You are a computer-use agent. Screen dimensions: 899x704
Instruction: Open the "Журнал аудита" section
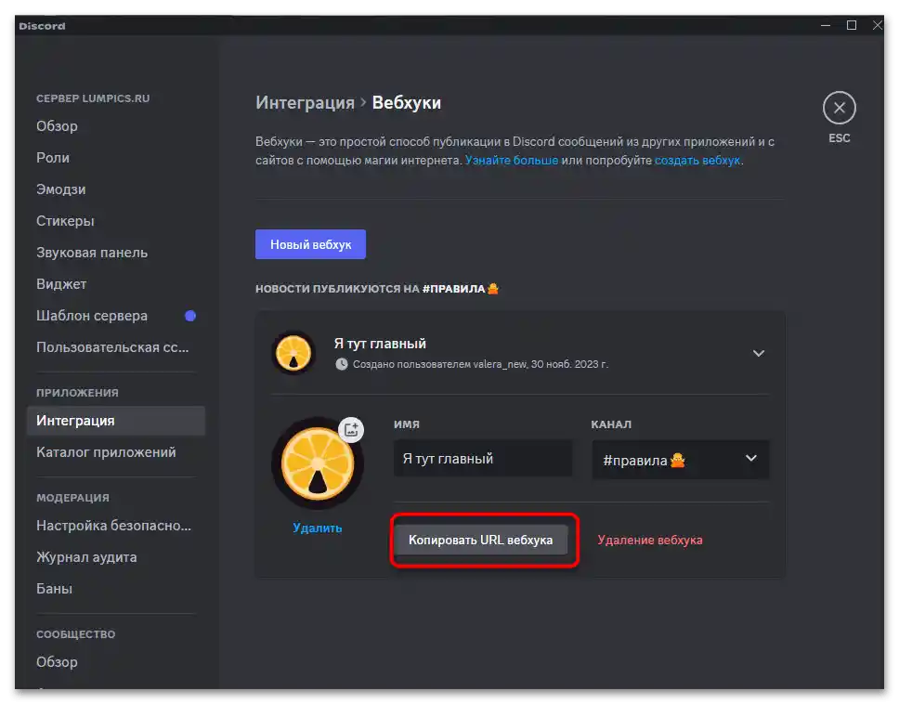[x=86, y=556]
